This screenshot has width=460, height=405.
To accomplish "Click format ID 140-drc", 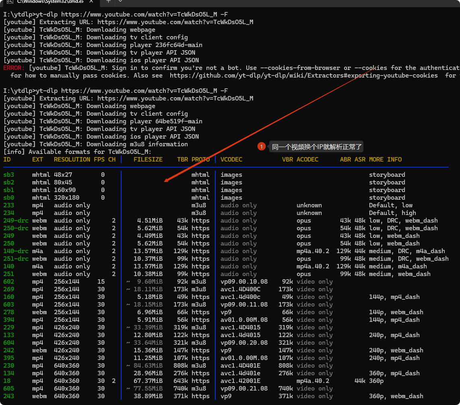I will tap(16, 251).
